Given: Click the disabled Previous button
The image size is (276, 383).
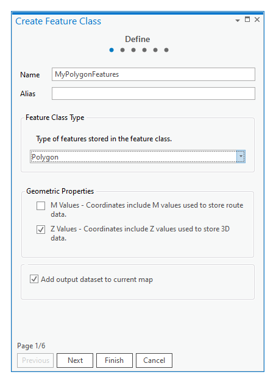Looking at the screenshot, I should coord(35,360).
